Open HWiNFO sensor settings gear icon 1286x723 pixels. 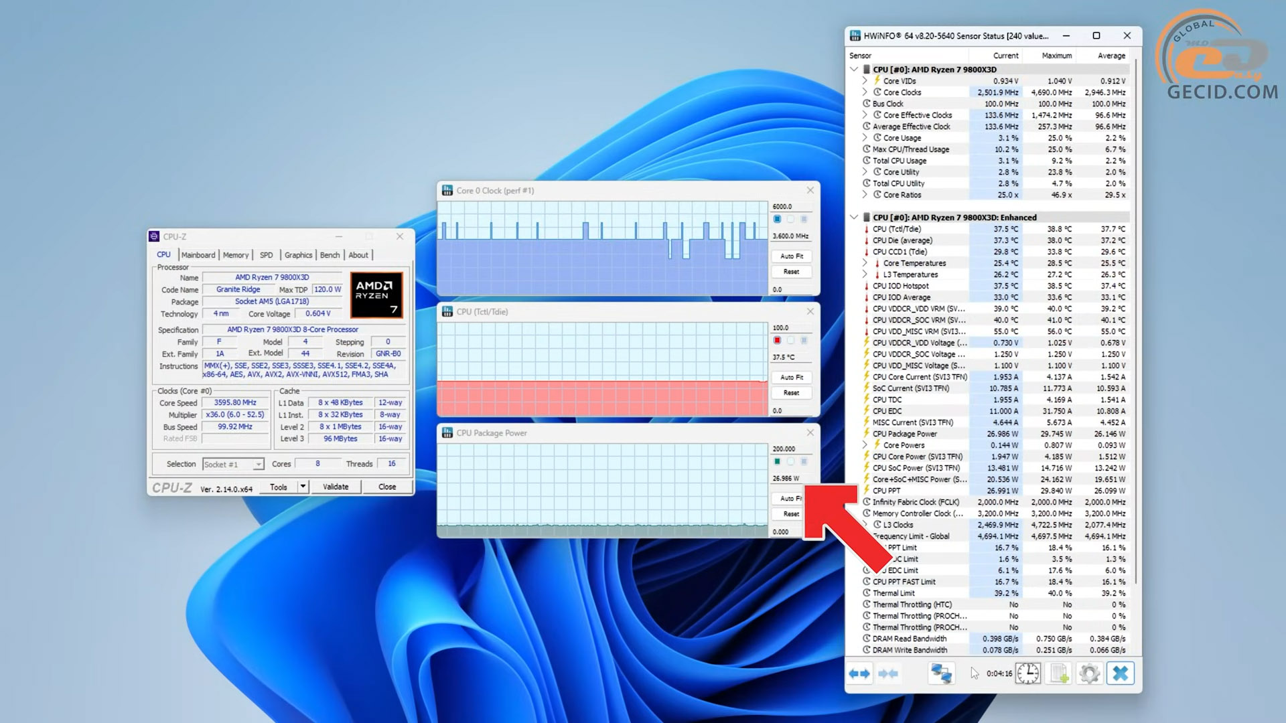coord(1090,673)
